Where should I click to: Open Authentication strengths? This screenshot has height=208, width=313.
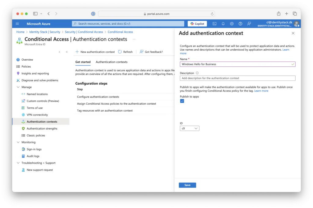pyautogui.click(x=42, y=129)
